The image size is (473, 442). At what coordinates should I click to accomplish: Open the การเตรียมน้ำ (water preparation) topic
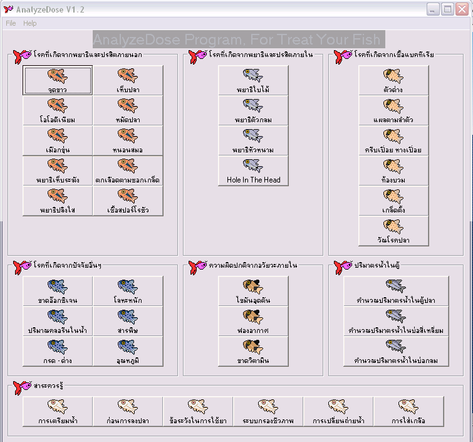coord(58,411)
